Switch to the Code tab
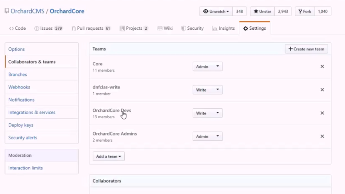 coord(17,28)
